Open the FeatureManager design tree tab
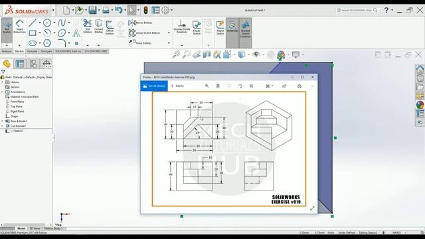Viewport: 425px width, 239px height. point(7,64)
